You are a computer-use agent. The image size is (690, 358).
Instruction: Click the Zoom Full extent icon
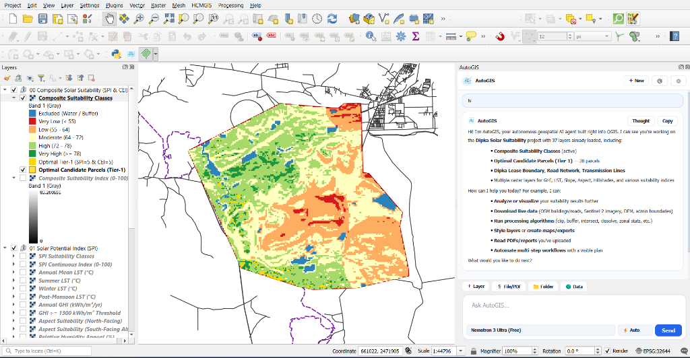click(169, 19)
